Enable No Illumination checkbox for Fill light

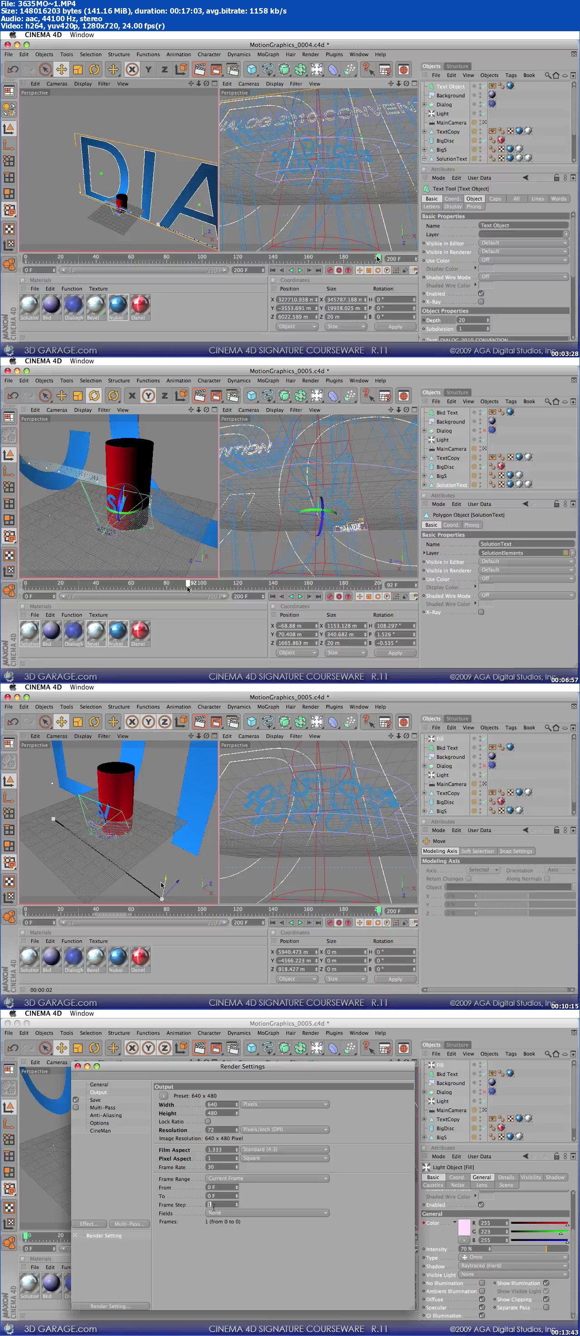point(482,1283)
